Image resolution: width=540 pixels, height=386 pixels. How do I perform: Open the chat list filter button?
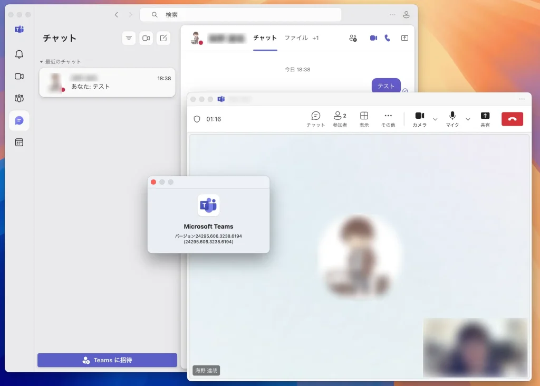click(129, 38)
